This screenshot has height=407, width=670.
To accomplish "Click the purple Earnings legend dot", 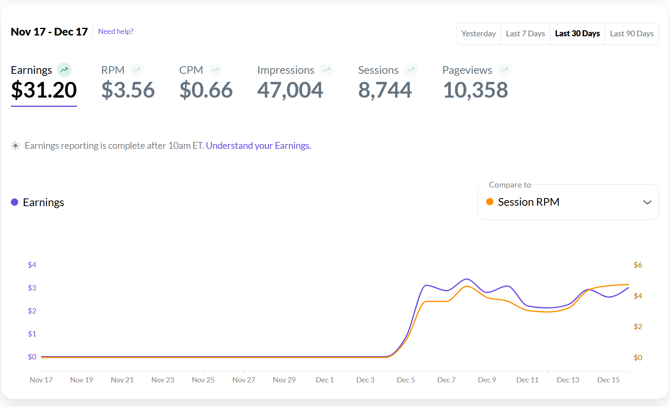I will [15, 202].
